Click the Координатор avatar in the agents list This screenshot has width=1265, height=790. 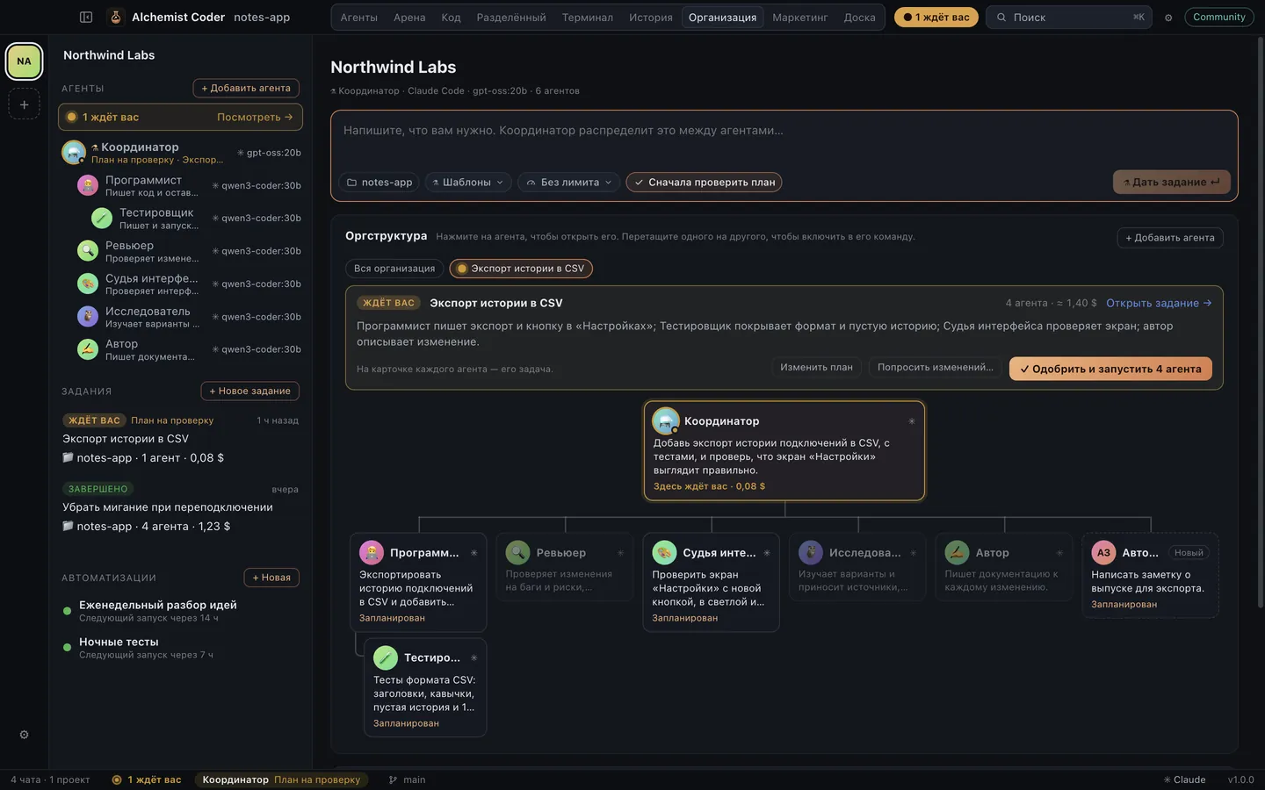coord(74,153)
